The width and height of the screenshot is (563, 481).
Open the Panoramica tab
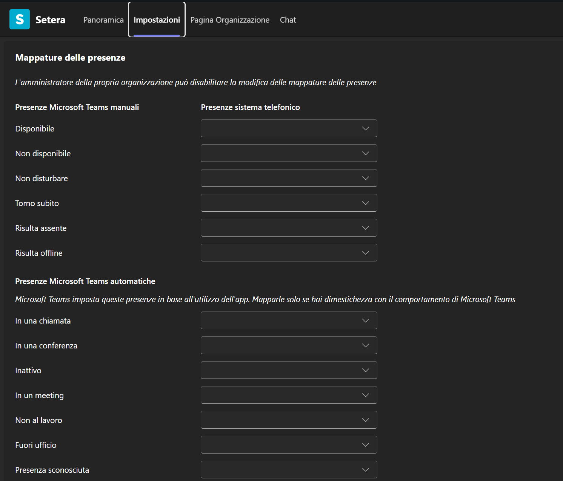pyautogui.click(x=103, y=20)
